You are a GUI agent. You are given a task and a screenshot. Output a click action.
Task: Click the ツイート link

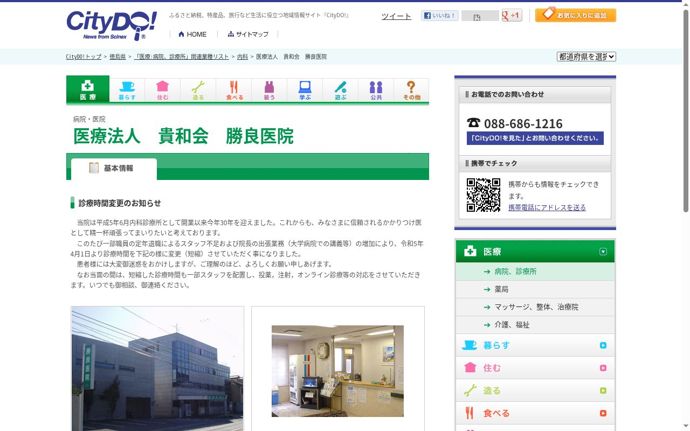(x=396, y=16)
